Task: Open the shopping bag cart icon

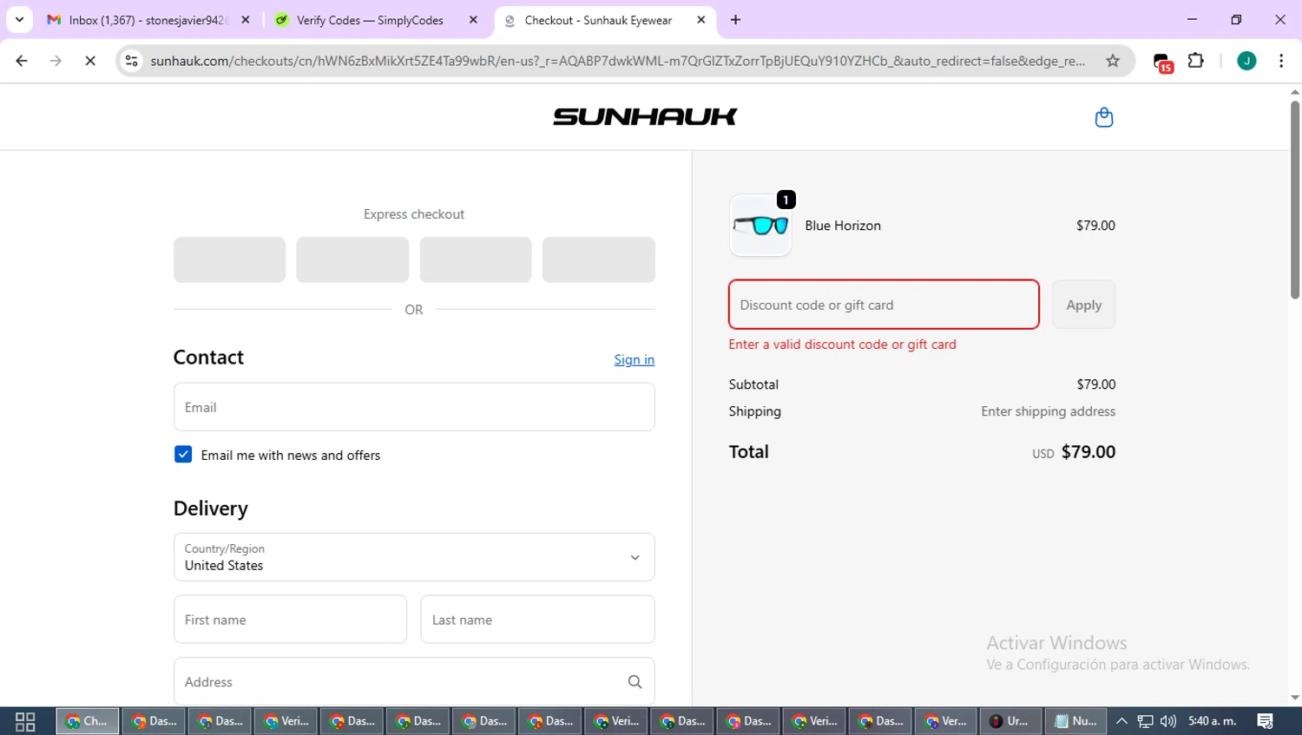Action: coord(1103,117)
